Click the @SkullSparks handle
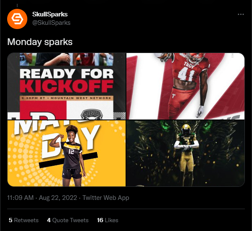Viewport: 252px width, 231px height. coord(51,23)
